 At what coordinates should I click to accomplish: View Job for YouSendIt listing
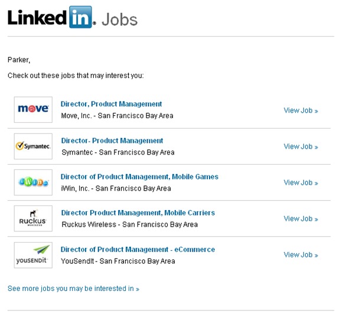click(x=301, y=255)
